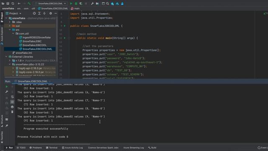Click Expand All icon in Project panel
This screenshot has width=268, height=151.
[x=39, y=13]
